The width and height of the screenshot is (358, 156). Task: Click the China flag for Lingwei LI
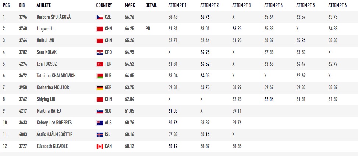pyautogui.click(x=100, y=29)
